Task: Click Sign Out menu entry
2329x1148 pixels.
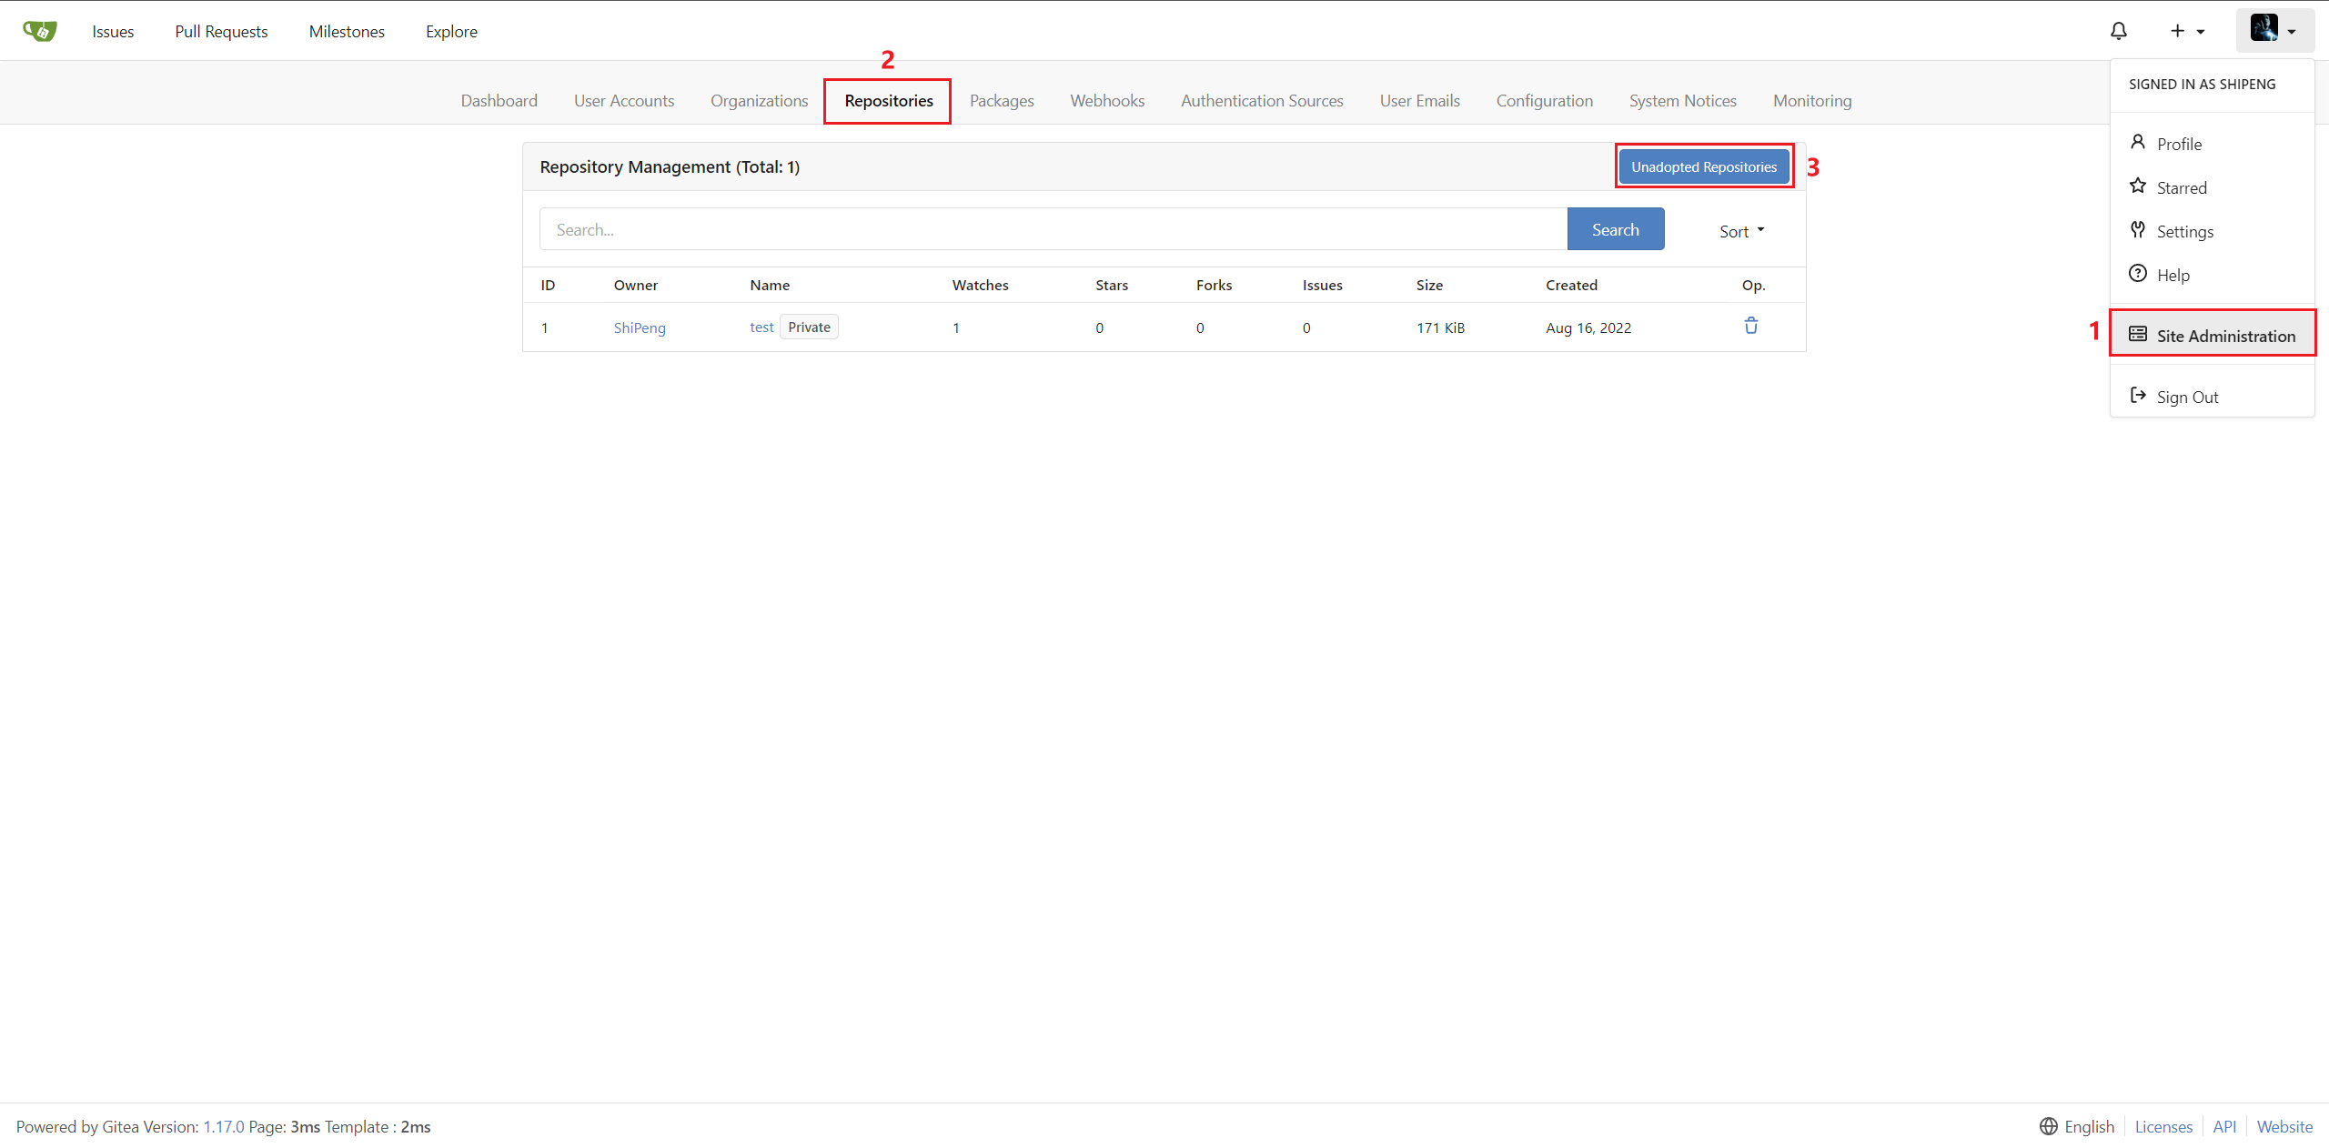Action: 2186,397
